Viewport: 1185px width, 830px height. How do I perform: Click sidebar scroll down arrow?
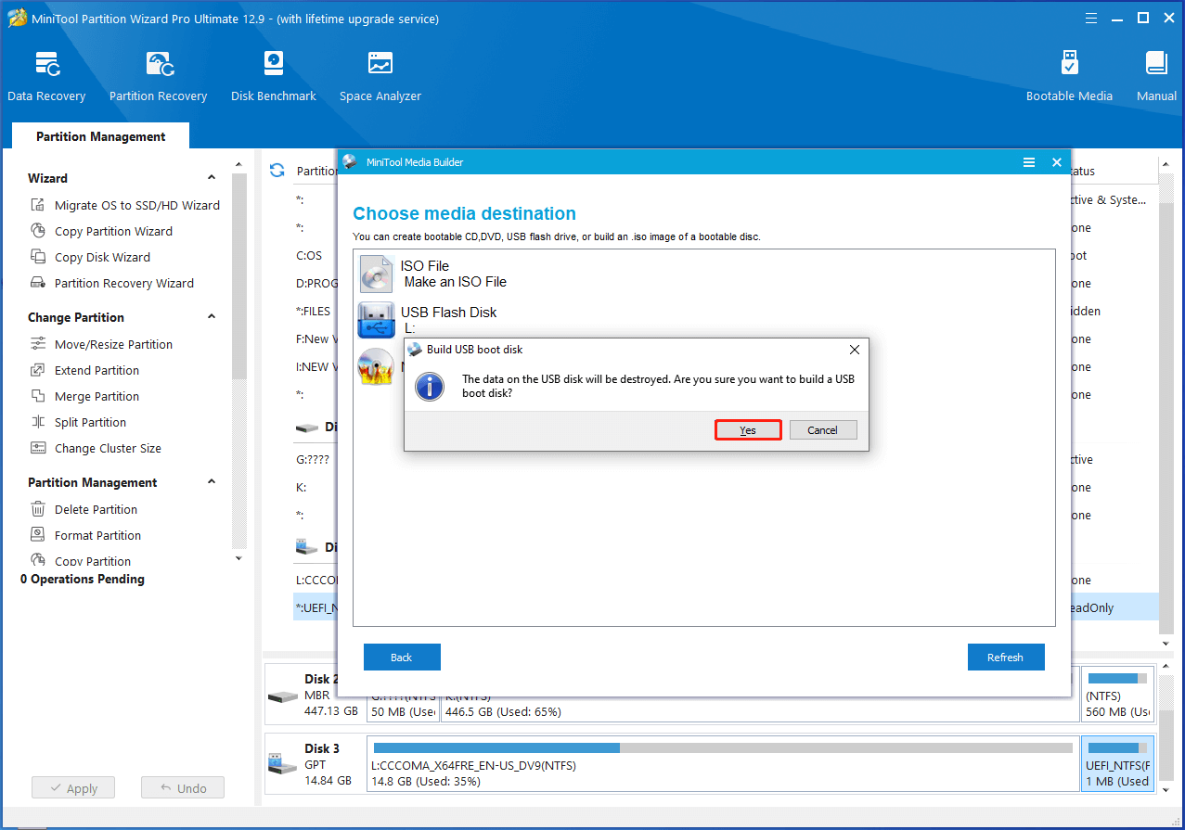pos(238,558)
